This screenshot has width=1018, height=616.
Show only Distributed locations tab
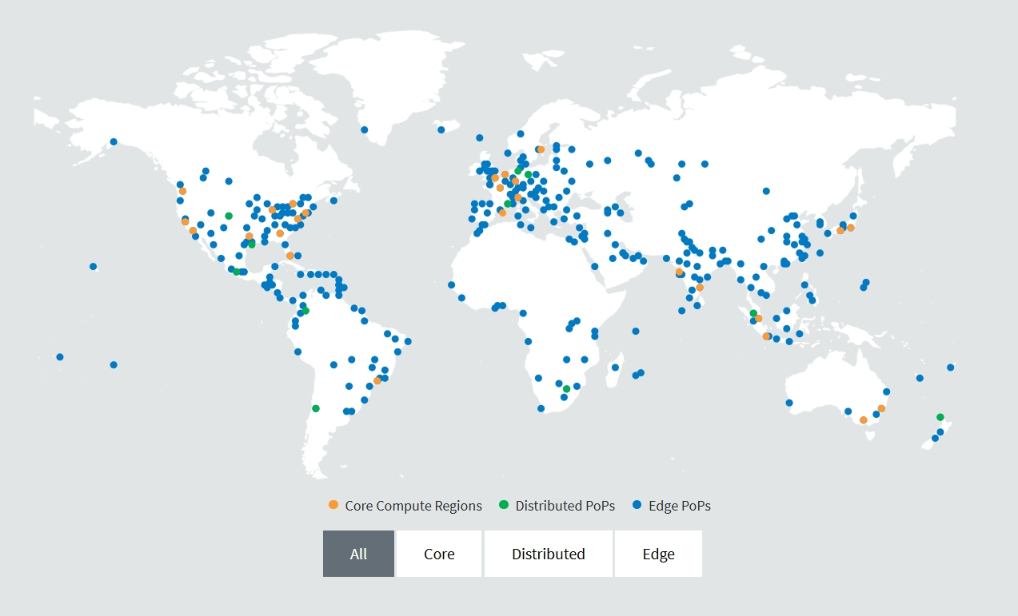pos(549,554)
